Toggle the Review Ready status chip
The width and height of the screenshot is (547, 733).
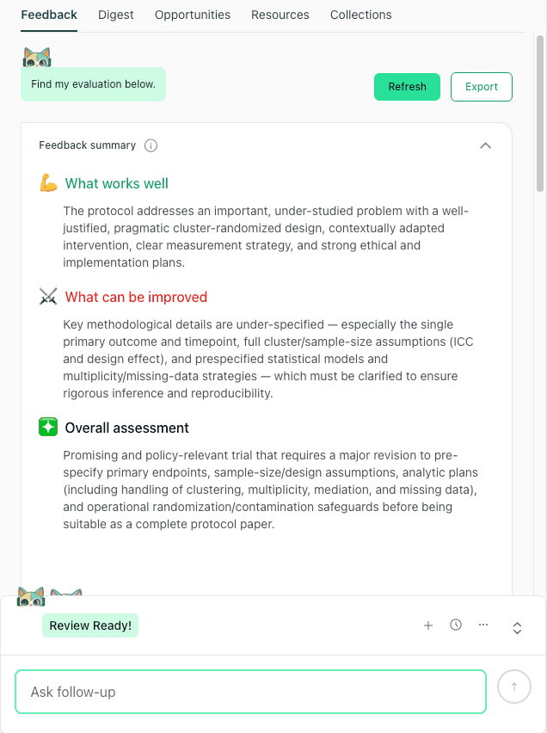coord(89,625)
